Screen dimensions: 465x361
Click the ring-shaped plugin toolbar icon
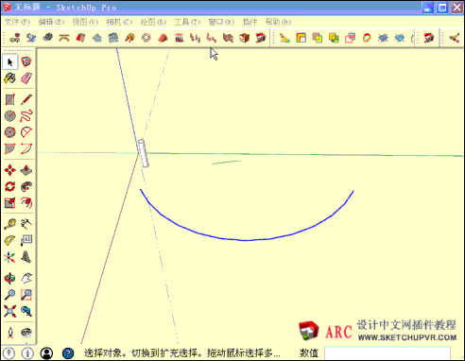click(146, 38)
